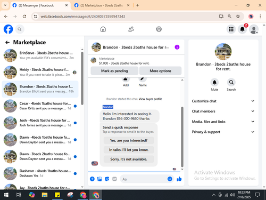
Task: Open the emoji picker smiley
Action: click(170, 179)
